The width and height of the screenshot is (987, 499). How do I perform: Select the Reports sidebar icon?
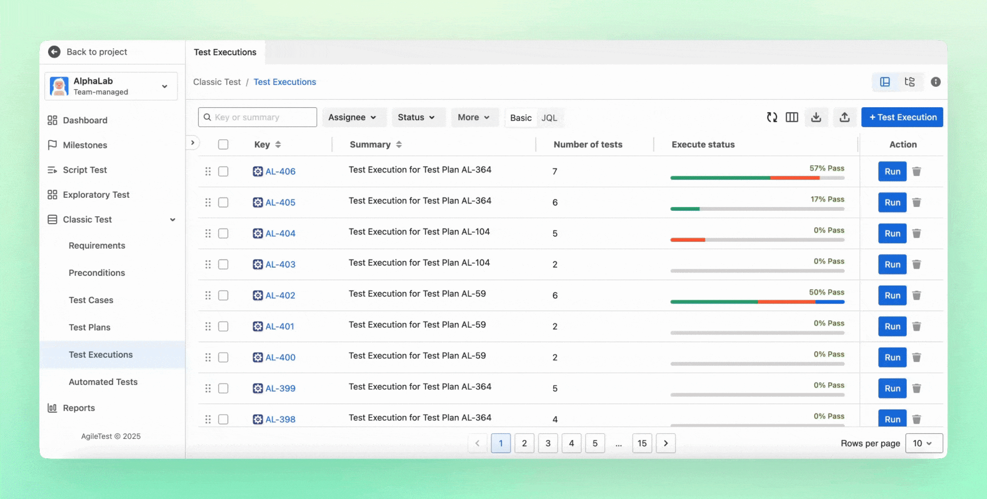(53, 408)
